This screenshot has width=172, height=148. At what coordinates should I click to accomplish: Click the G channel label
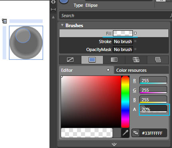pos(134,90)
